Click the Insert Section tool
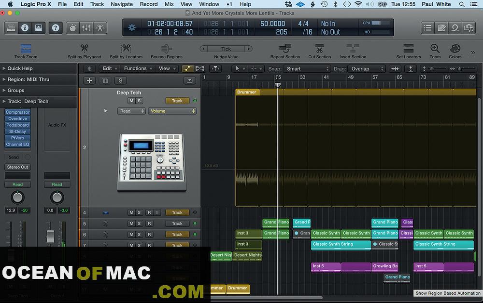 [353, 51]
